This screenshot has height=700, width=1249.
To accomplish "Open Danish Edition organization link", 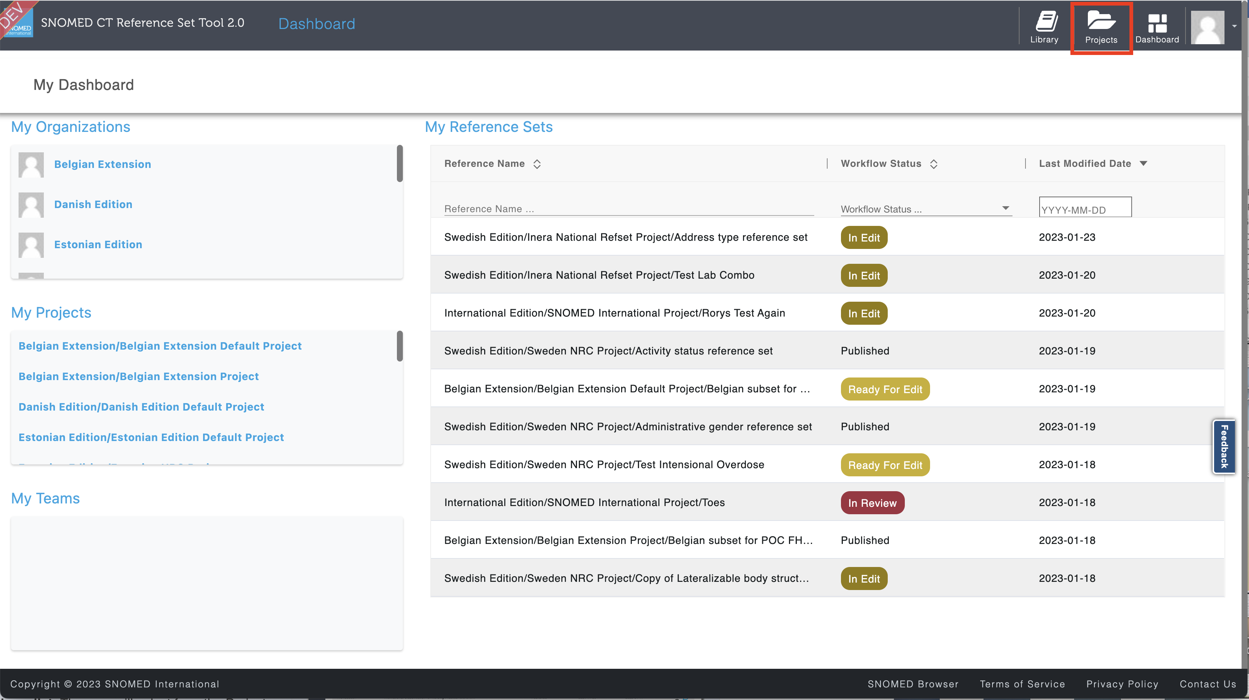I will pos(93,204).
